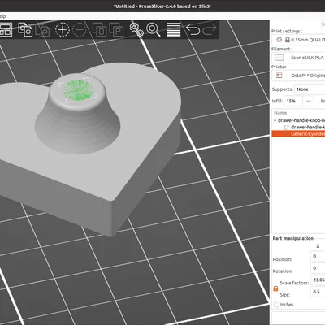Click the Scale factors field showing 23.05
Image resolution: width=325 pixels, height=325 pixels.
click(x=318, y=279)
